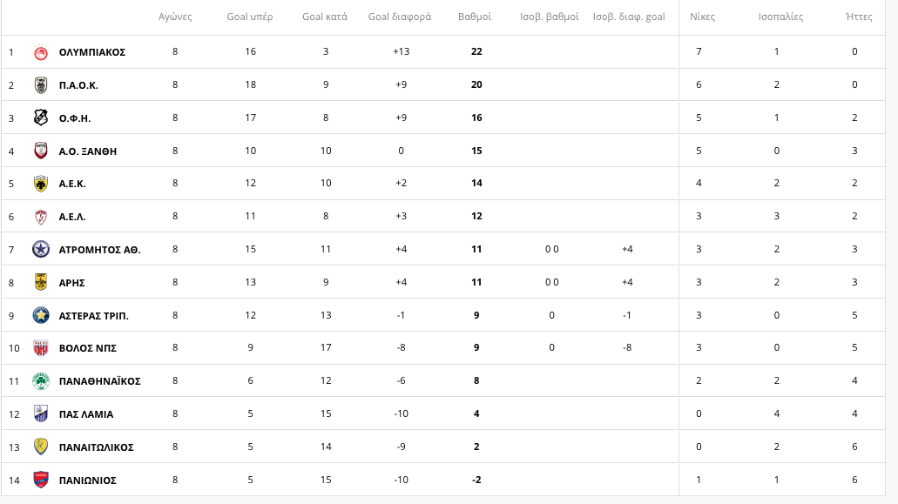
Task: Click the Α.Ο. ΞΑΝΘΗ team badge
Action: coord(41,151)
